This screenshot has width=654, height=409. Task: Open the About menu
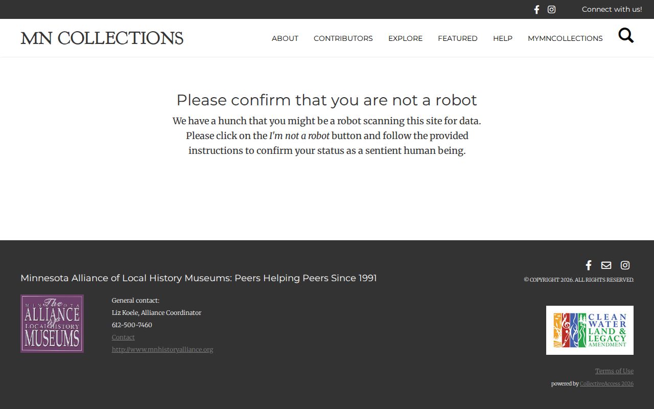(285, 38)
